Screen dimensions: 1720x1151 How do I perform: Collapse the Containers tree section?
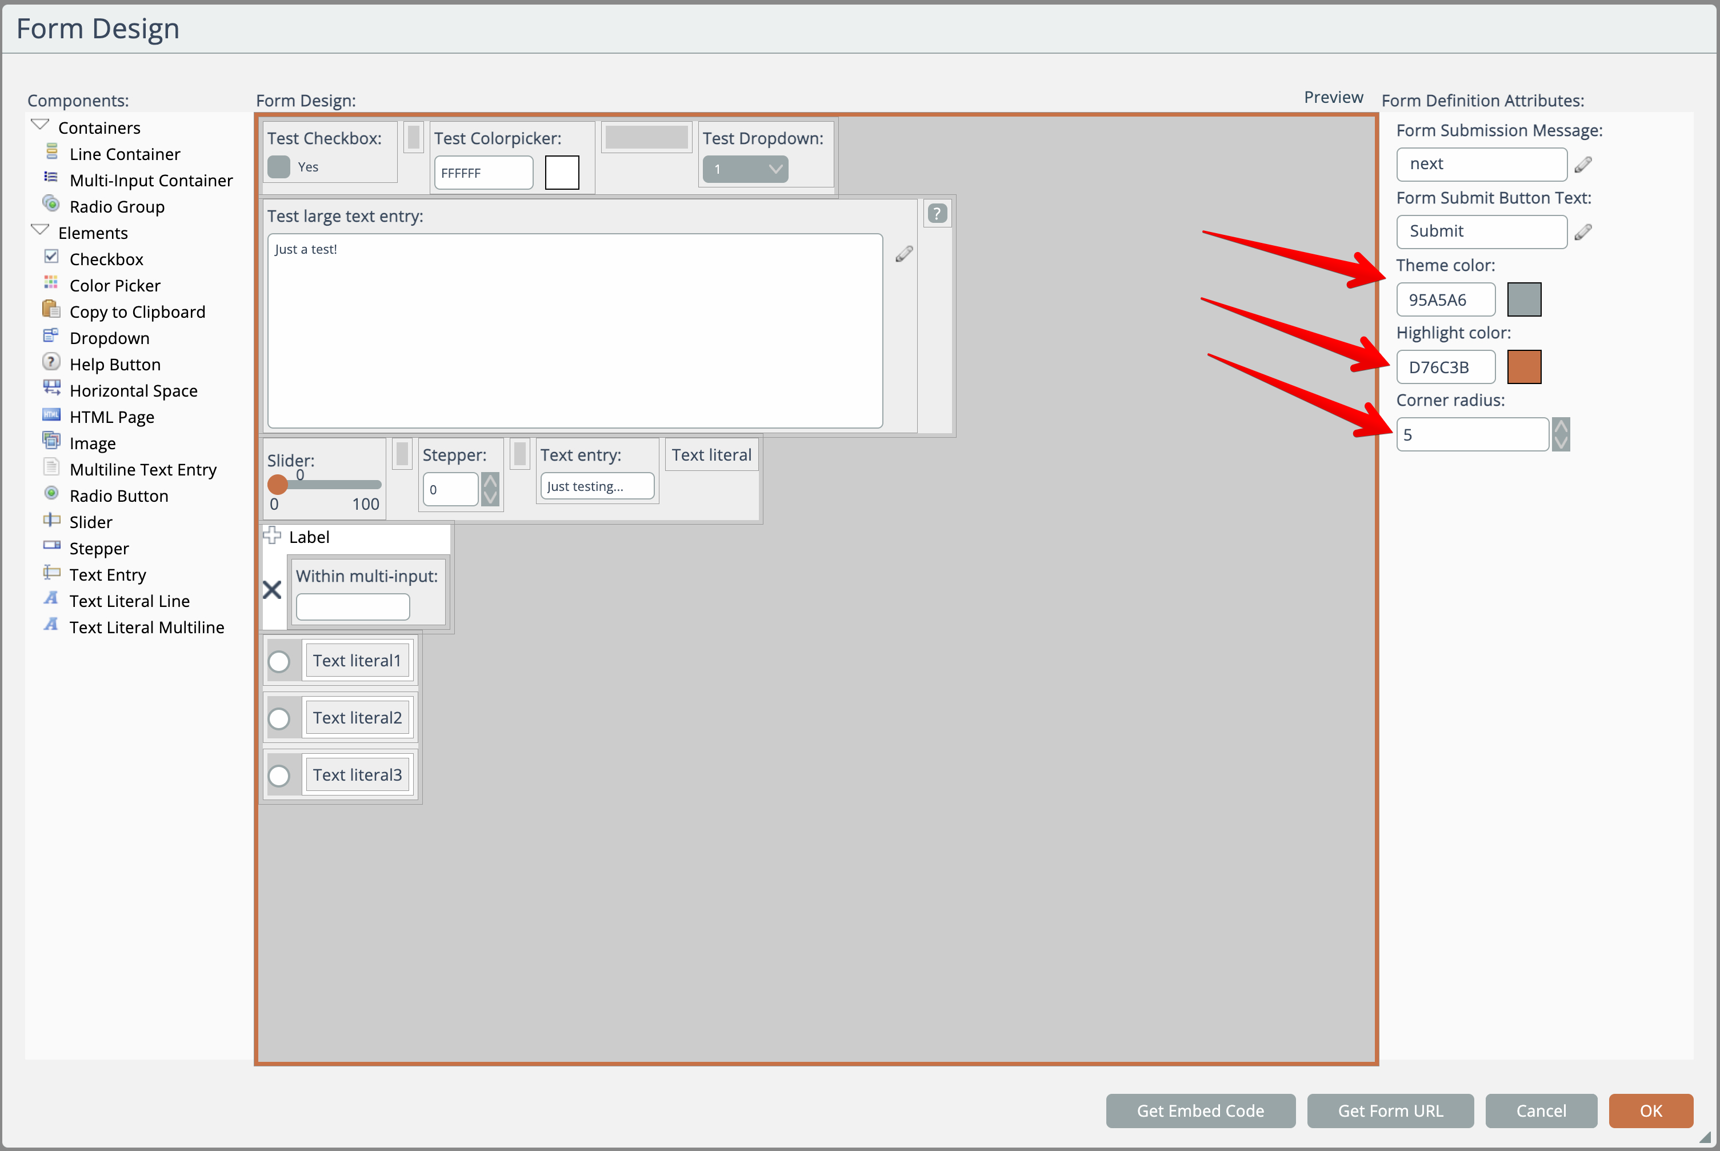click(x=41, y=125)
